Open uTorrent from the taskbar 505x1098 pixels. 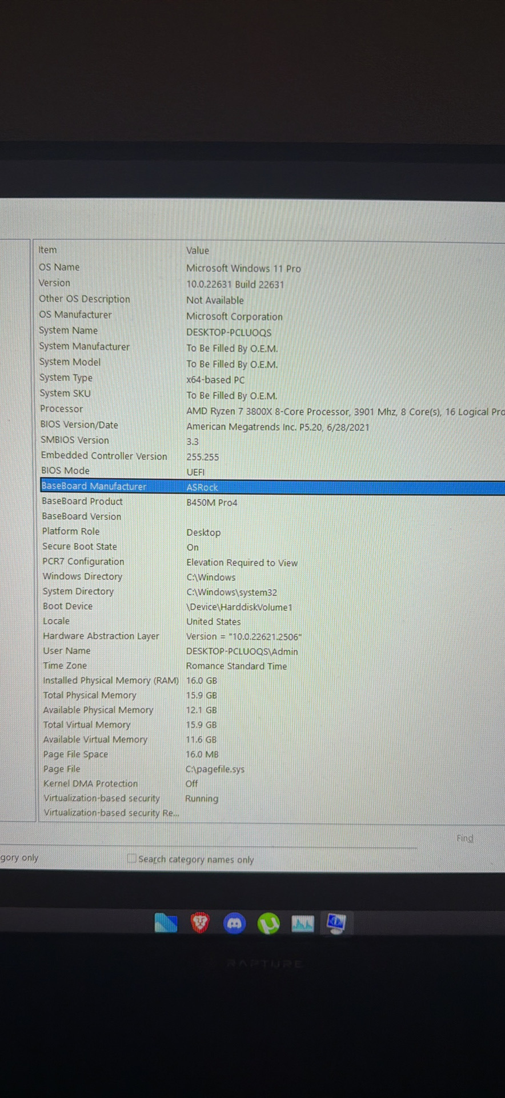(268, 924)
